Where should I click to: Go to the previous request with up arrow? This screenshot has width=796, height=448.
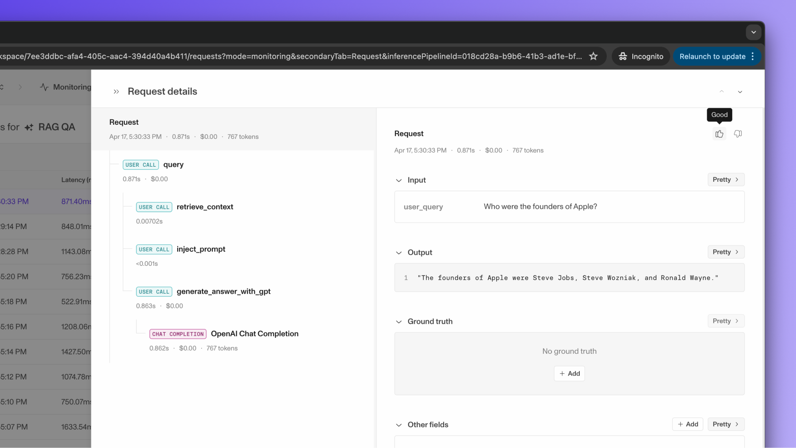722,92
